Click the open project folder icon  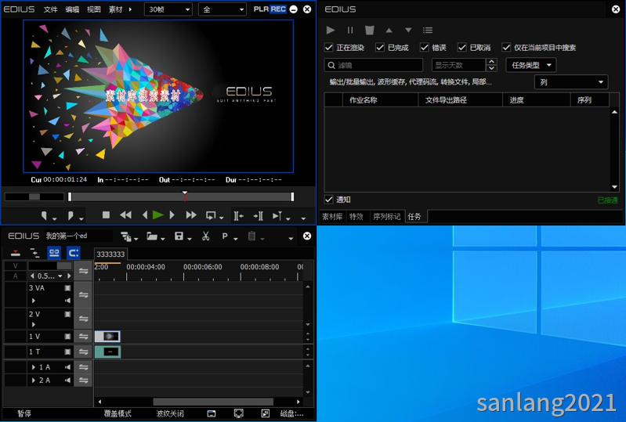click(x=152, y=236)
